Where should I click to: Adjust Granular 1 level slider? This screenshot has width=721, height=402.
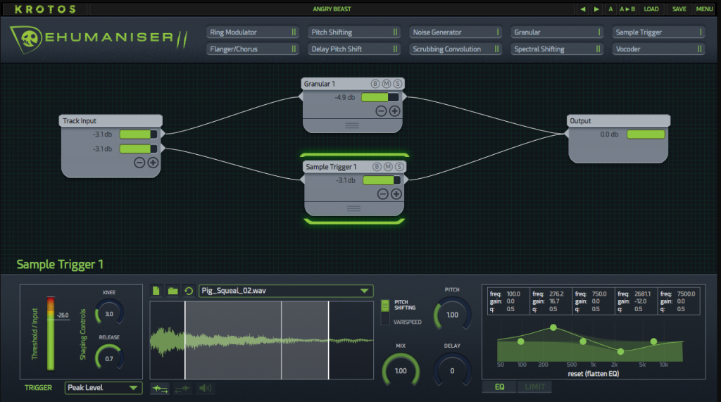(x=380, y=97)
